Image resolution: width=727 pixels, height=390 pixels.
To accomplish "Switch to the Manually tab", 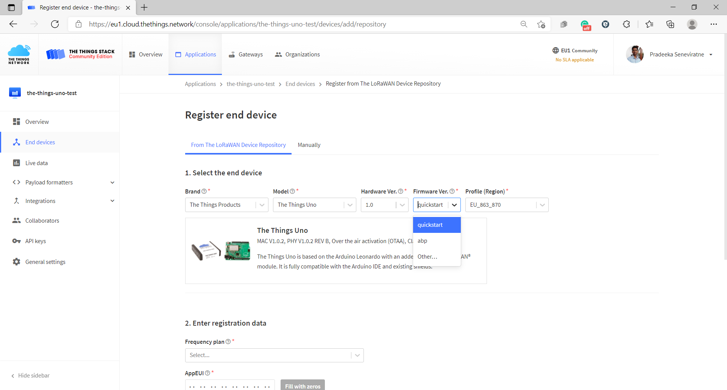I will [309, 145].
